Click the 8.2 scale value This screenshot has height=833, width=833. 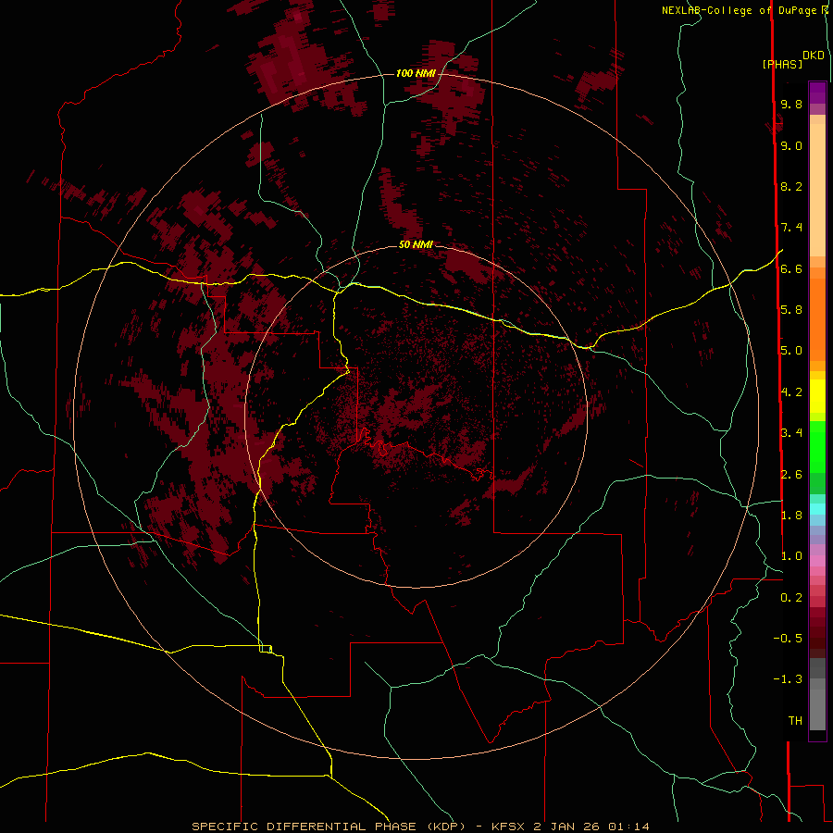coord(791,186)
